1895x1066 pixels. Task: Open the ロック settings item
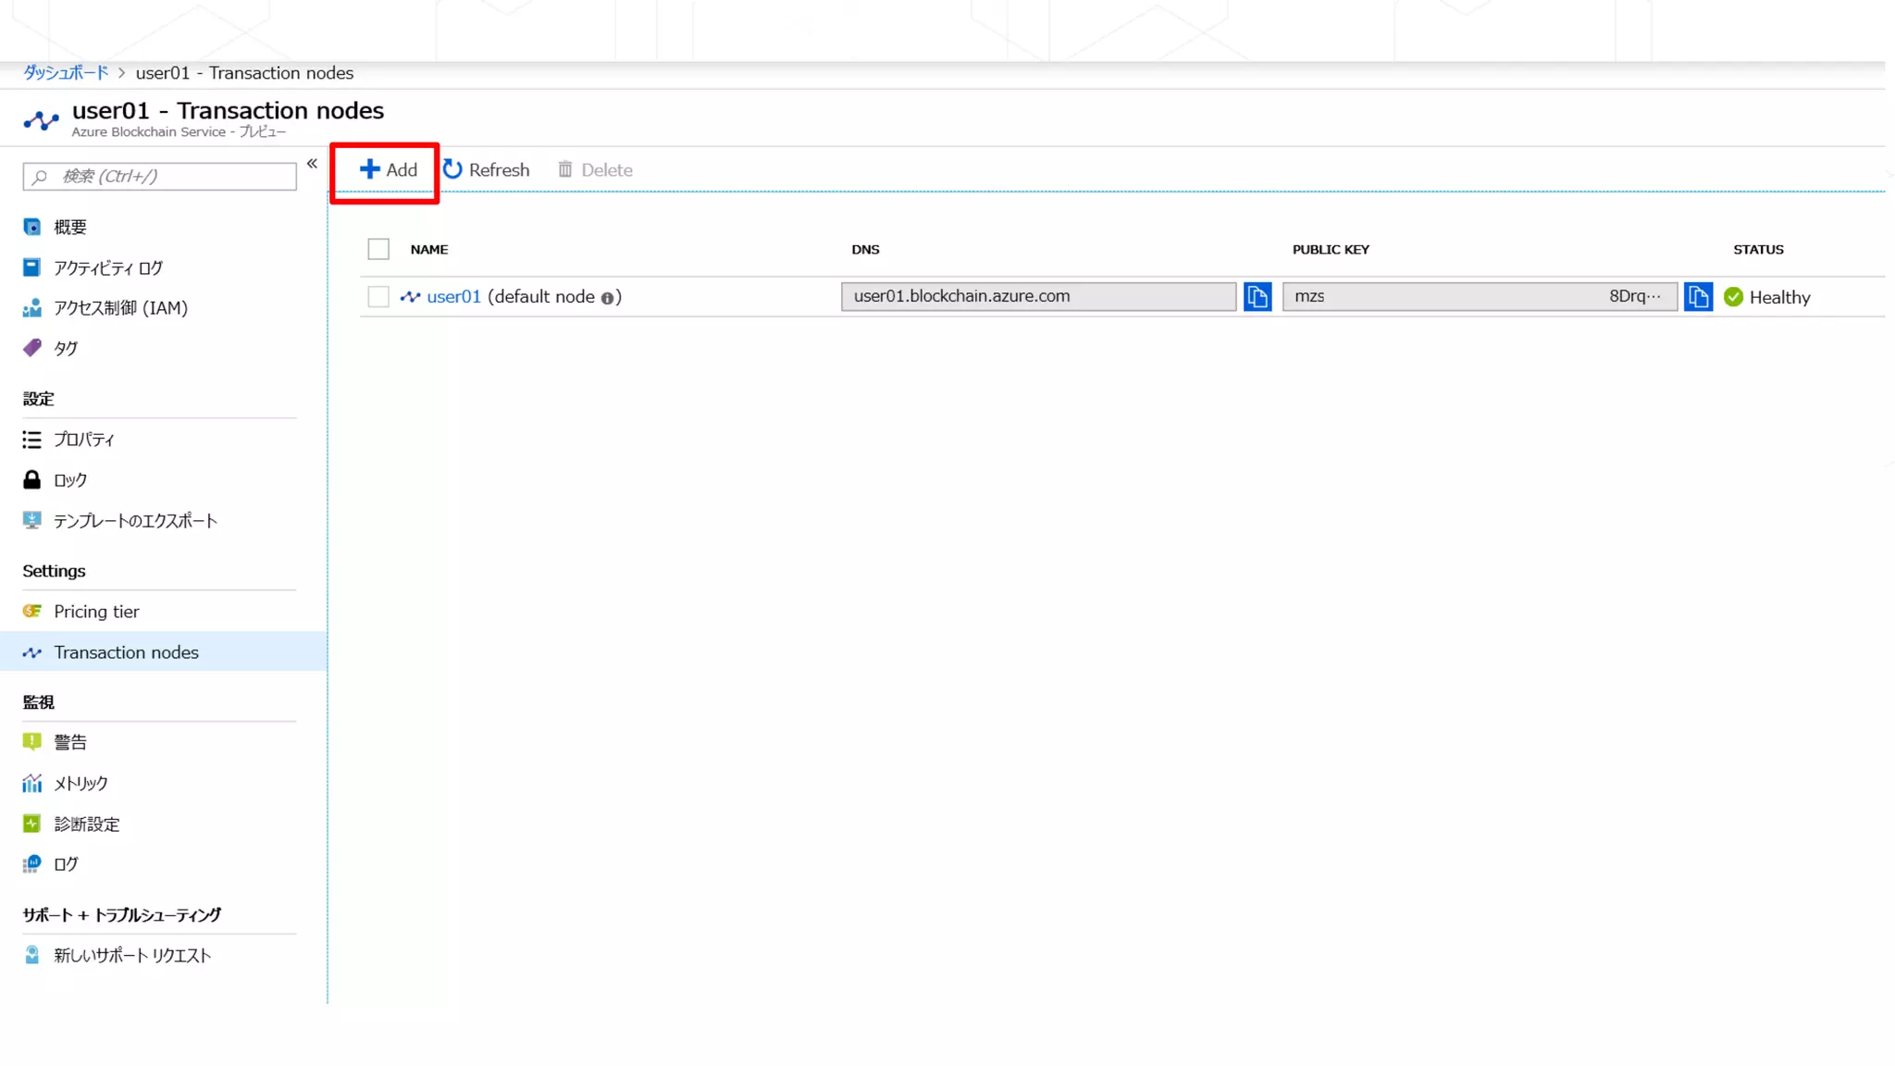click(x=70, y=480)
